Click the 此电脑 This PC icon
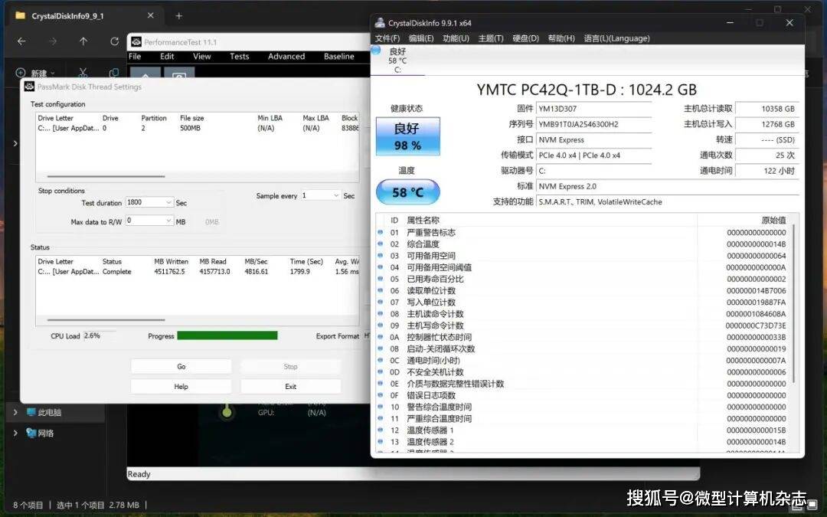827x517 pixels. click(x=31, y=412)
